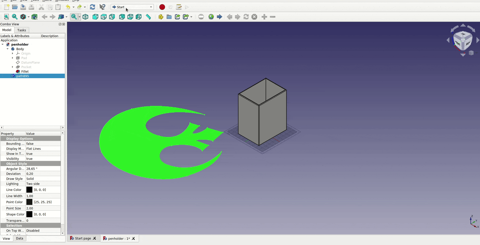The height and width of the screenshot is (245, 480).
Task: Undo the last action
Action: (68, 7)
